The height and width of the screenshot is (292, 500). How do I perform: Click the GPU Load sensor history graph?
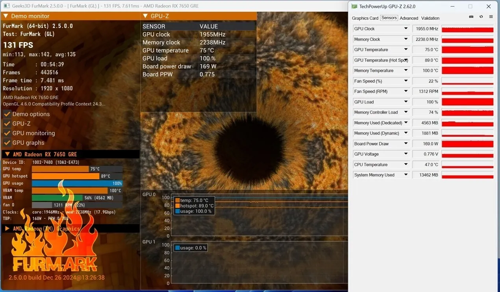tap(467, 102)
